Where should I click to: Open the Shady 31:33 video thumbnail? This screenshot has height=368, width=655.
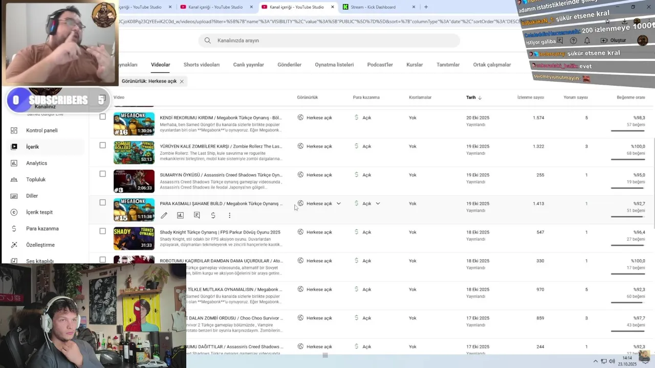click(x=134, y=238)
